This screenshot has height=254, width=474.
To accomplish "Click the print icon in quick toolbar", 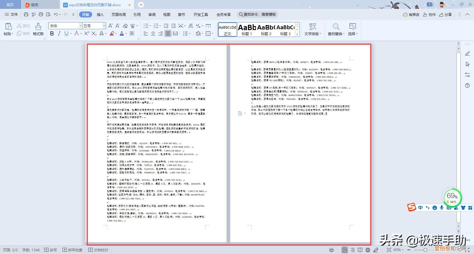I will point(41,14).
